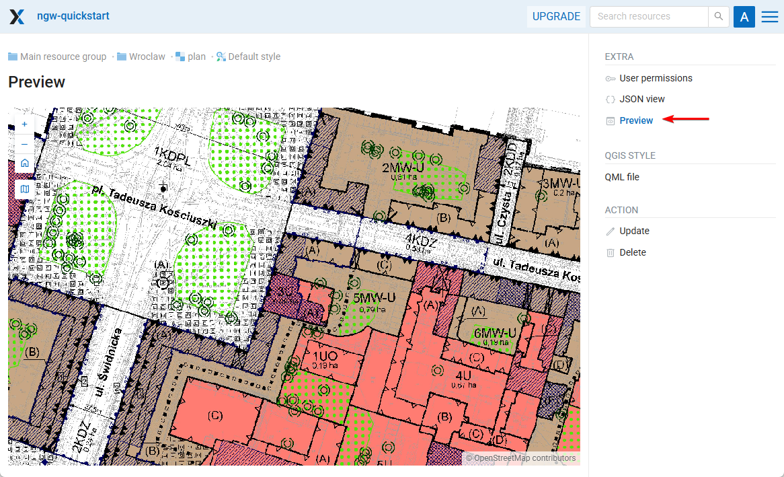Zoom out on the map

25,144
